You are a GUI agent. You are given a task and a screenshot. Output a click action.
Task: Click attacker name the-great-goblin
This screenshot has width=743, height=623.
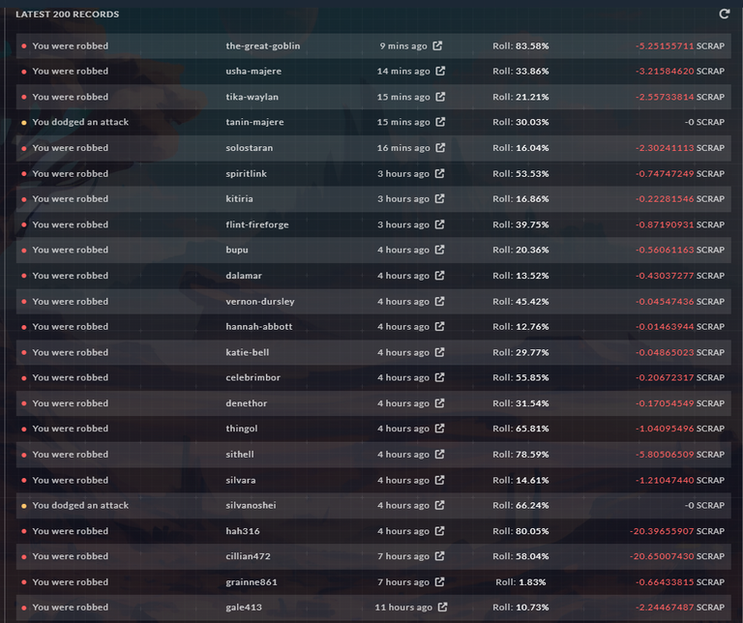pos(263,46)
